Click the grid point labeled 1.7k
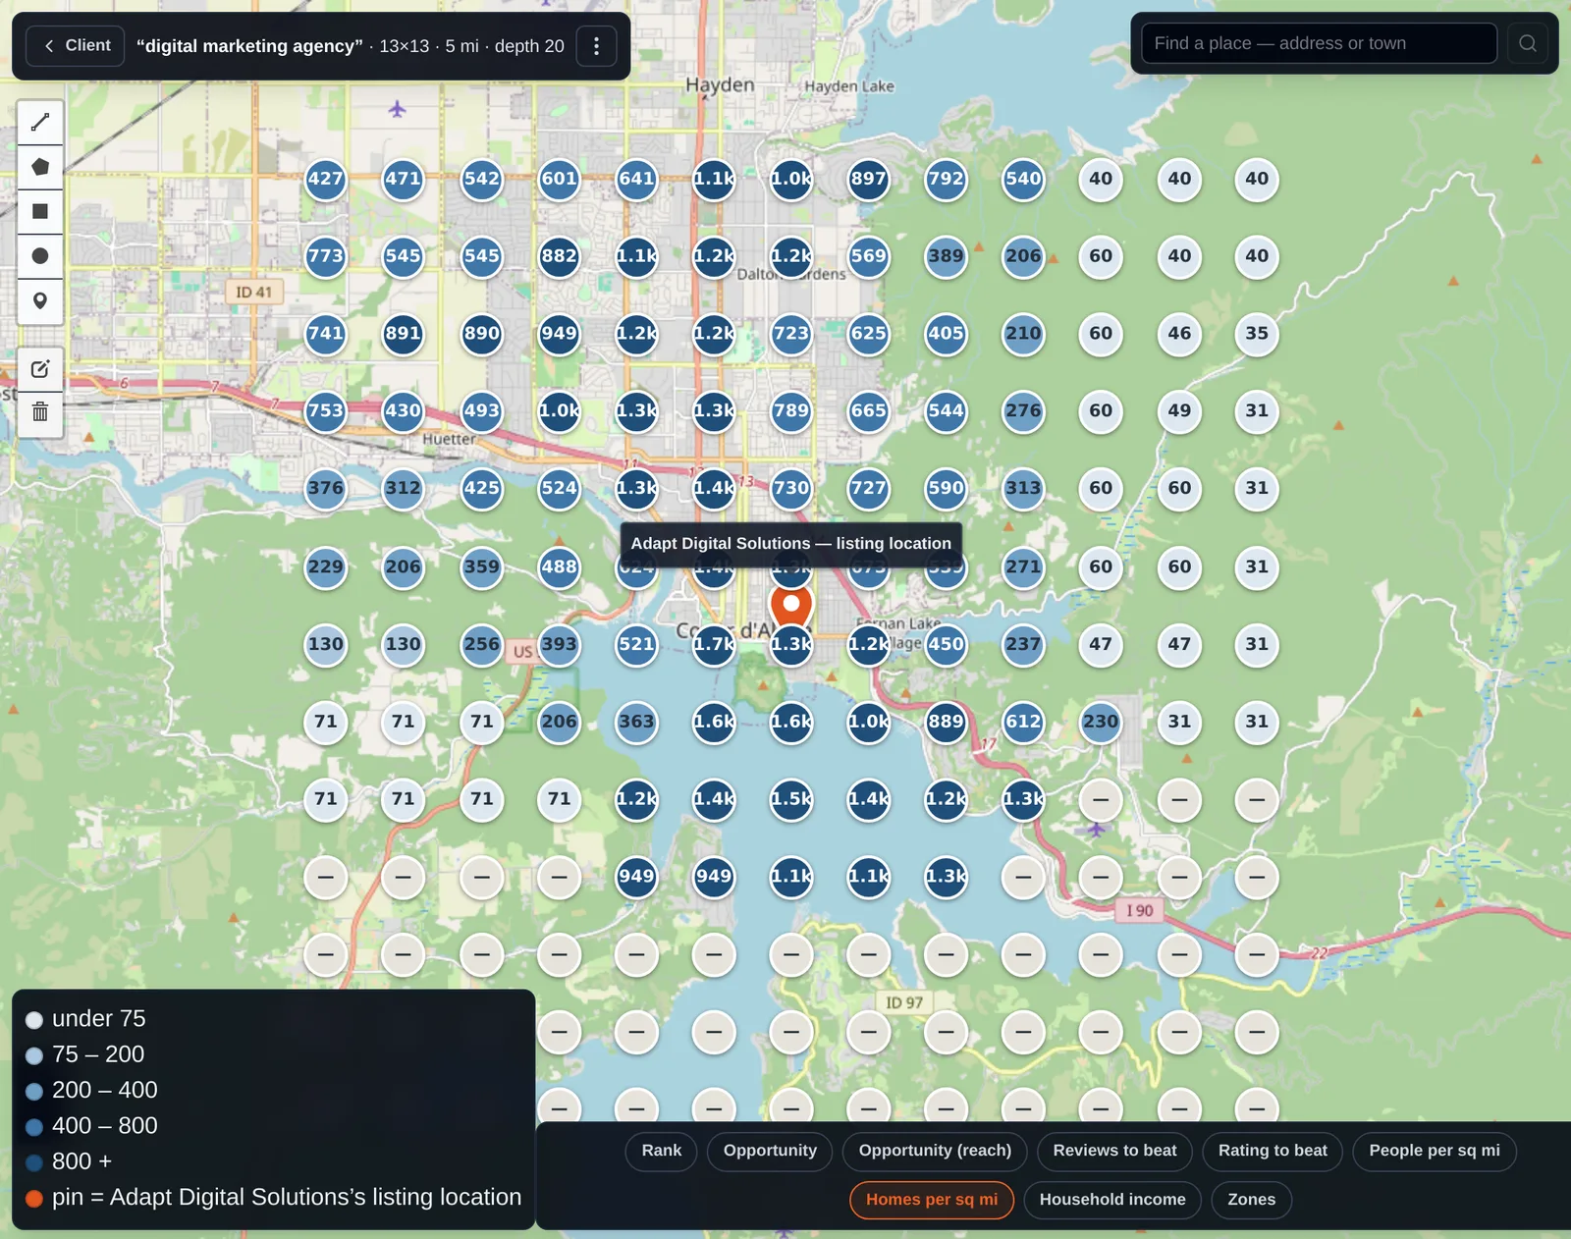1571x1239 pixels. [714, 644]
